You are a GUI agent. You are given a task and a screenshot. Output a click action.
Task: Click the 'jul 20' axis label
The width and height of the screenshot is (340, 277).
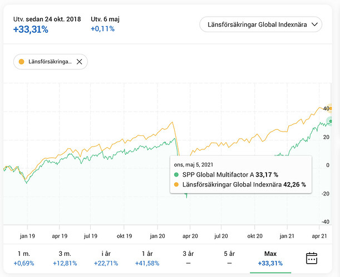[221, 236]
